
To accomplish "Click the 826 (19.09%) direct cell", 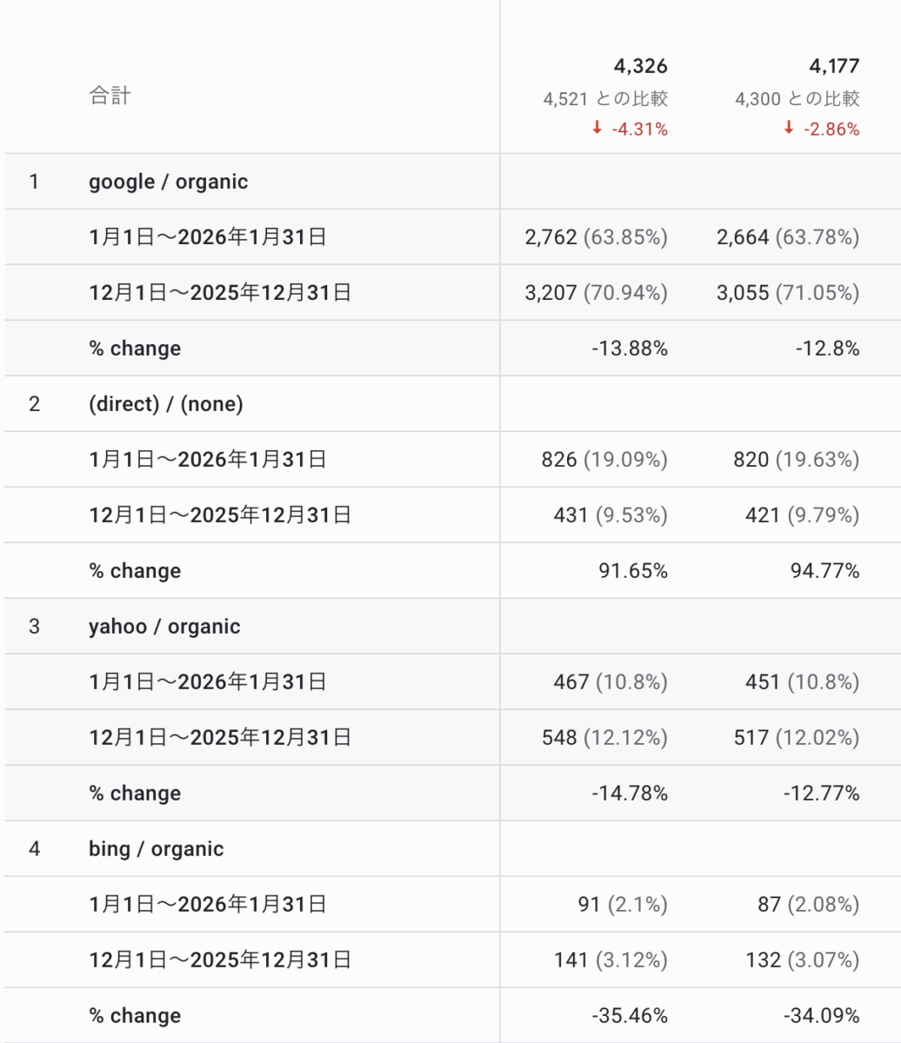I will [604, 460].
